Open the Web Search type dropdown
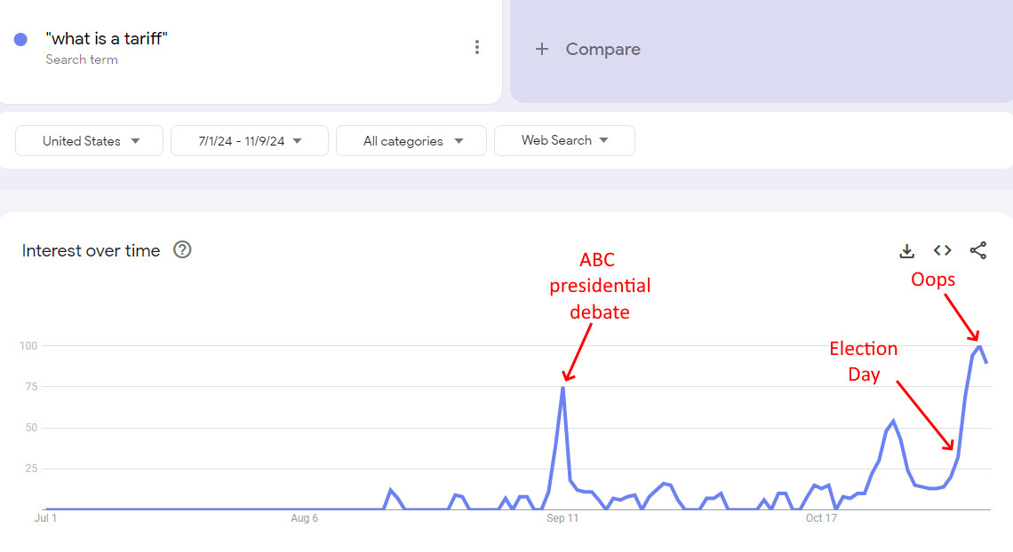The width and height of the screenshot is (1013, 552). (564, 140)
